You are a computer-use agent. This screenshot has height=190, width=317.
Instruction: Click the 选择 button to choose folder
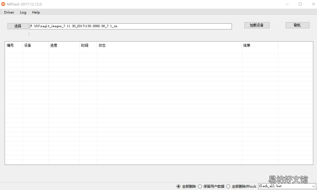click(18, 26)
